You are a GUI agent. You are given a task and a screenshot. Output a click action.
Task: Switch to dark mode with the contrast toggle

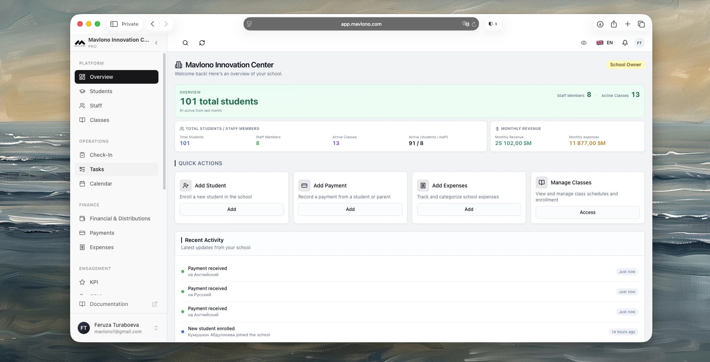492,23
